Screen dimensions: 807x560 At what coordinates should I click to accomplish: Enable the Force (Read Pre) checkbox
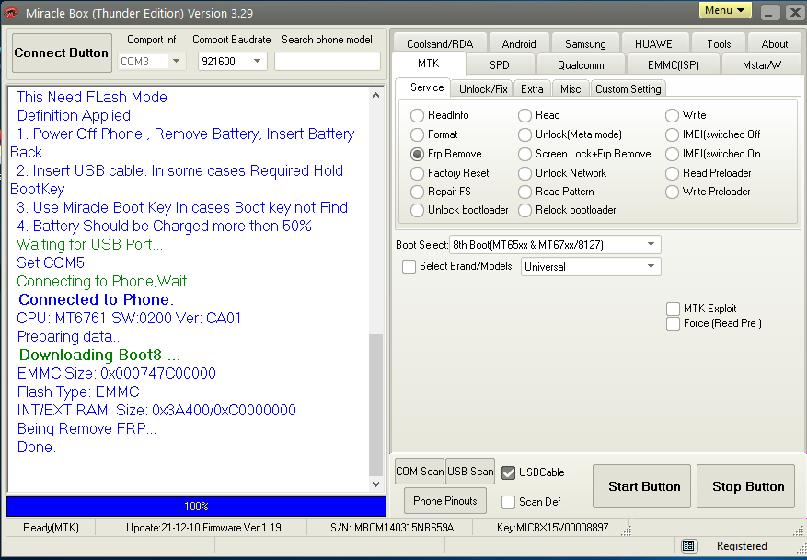[x=673, y=323]
